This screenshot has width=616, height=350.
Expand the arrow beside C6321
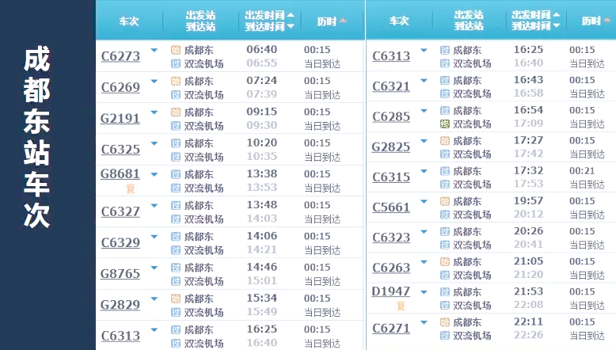pyautogui.click(x=424, y=81)
